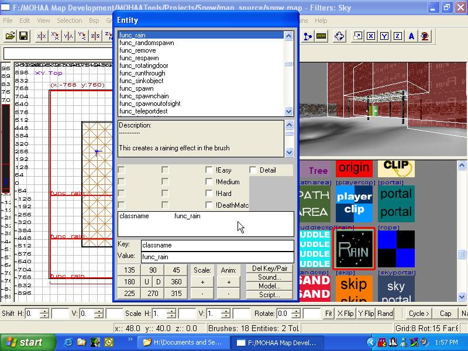468x351 pixels.
Task: Enable the !Easy checkbox
Action: (209, 170)
